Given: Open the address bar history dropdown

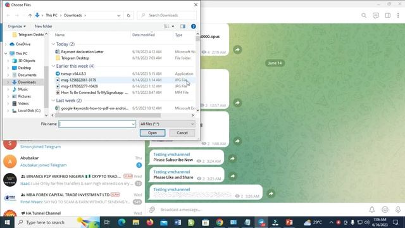Looking at the screenshot, I should click(x=119, y=15).
